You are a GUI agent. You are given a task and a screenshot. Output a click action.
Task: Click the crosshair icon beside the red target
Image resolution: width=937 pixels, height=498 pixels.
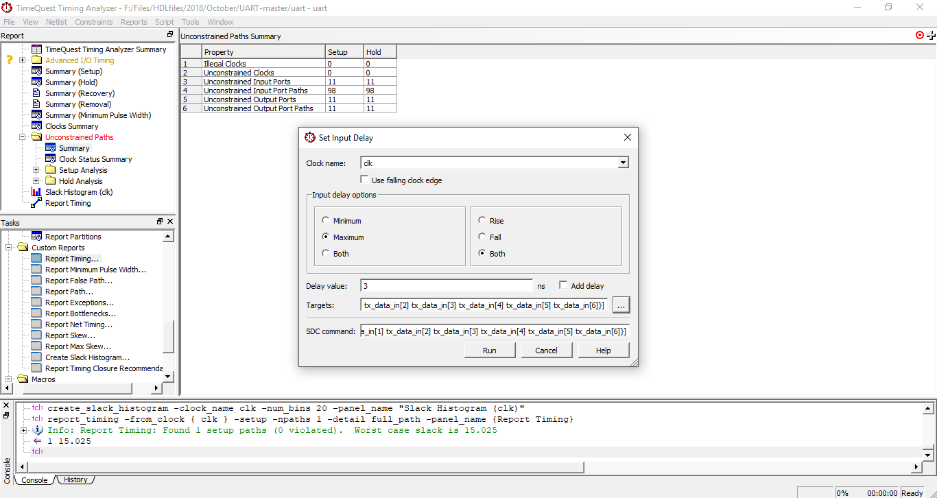(932, 35)
